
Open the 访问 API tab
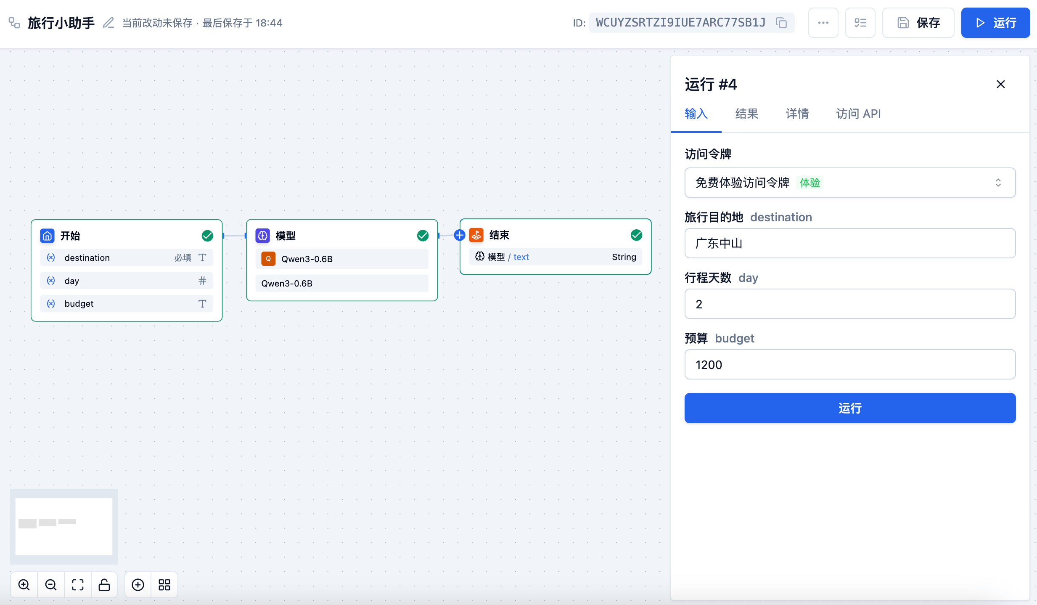(x=858, y=114)
